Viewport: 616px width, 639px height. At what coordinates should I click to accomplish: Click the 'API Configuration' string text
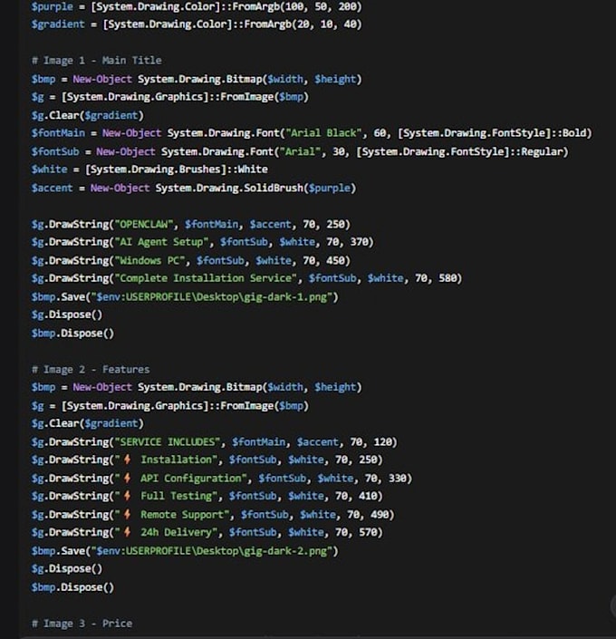coord(190,478)
